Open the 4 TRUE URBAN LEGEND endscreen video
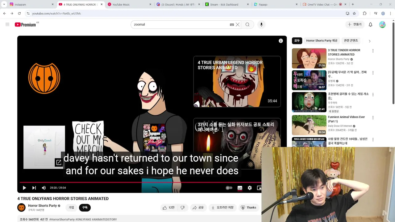395x222 pixels. 237,82
